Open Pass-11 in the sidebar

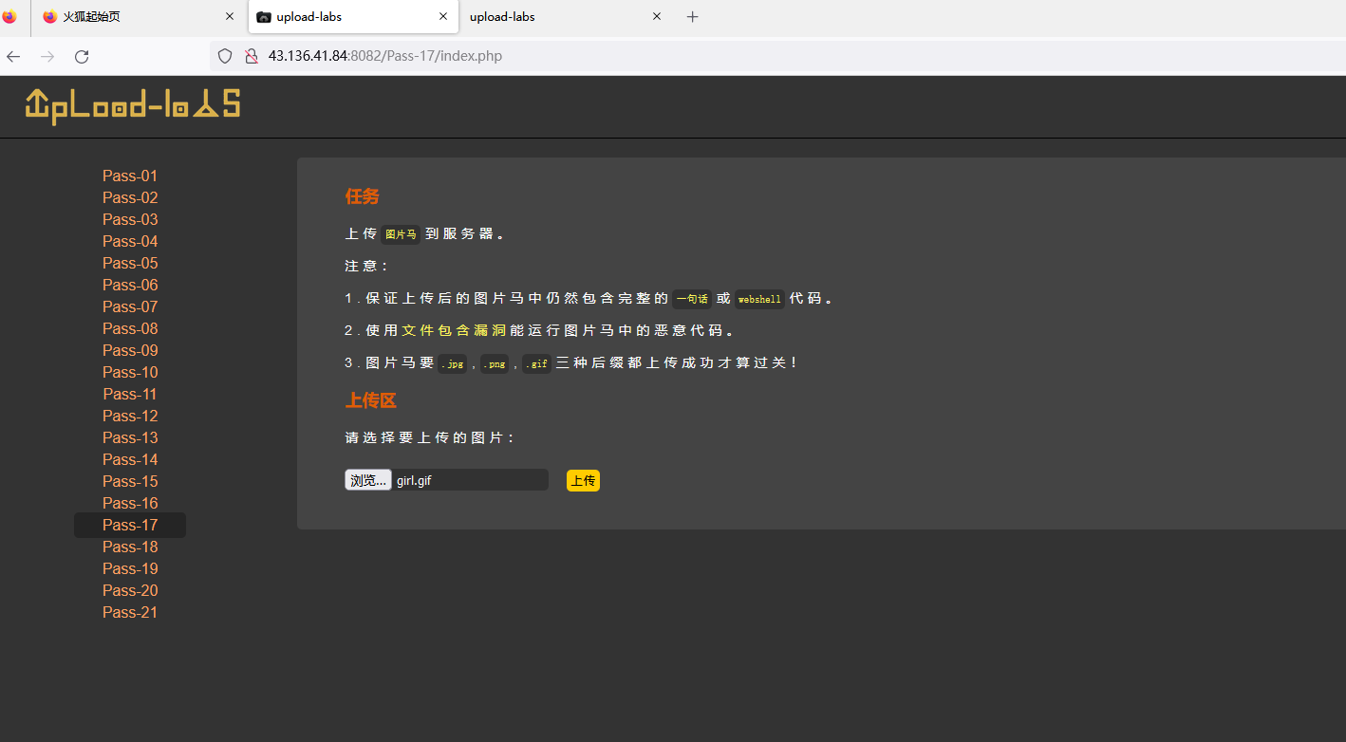click(x=130, y=394)
